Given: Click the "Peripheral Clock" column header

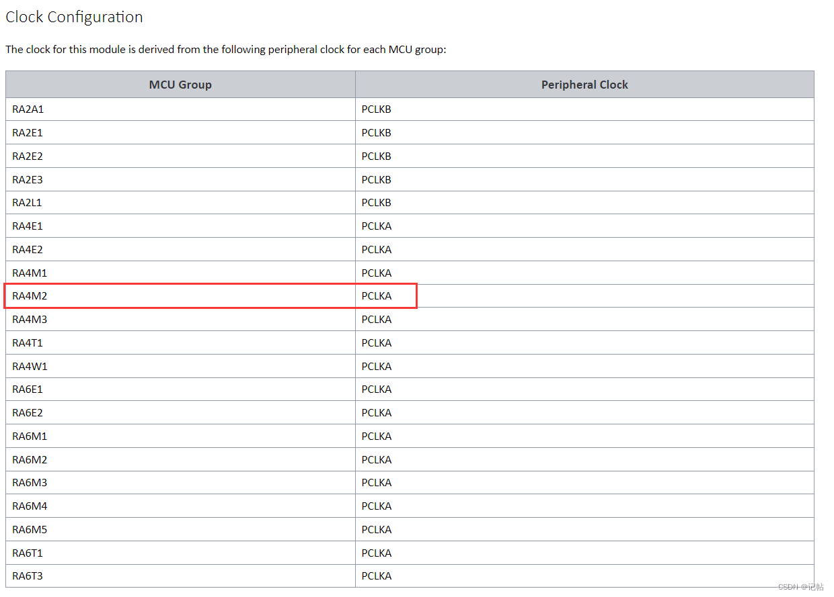Looking at the screenshot, I should [x=584, y=85].
